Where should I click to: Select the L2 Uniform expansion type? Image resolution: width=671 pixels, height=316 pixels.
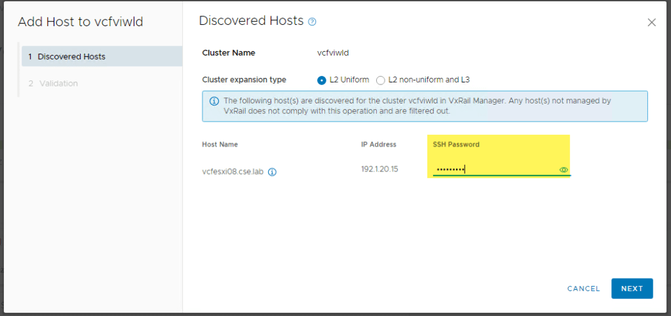pyautogui.click(x=322, y=80)
